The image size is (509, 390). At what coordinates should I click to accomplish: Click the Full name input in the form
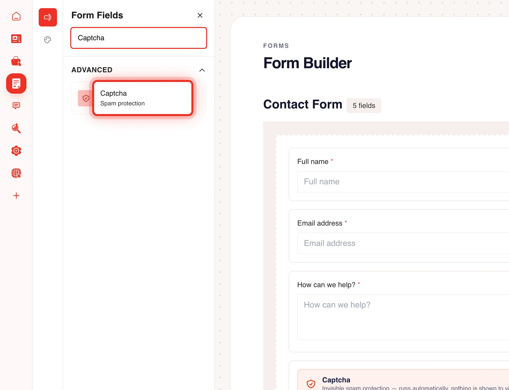coord(403,182)
